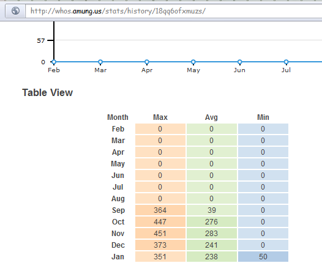Select the Jun data point on chart
This screenshot has width=322, height=274.
(x=239, y=62)
